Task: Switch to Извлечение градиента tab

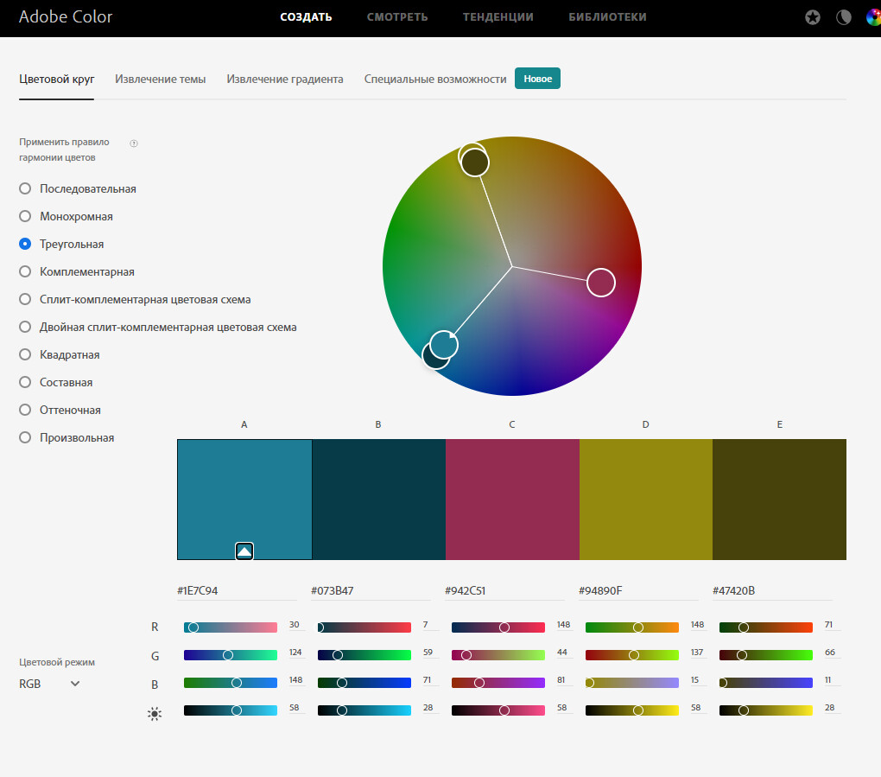Action: pyautogui.click(x=285, y=80)
